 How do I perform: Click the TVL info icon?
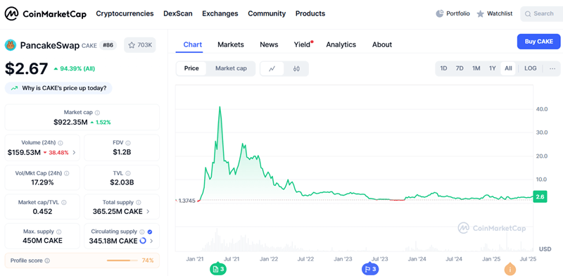pos(128,173)
